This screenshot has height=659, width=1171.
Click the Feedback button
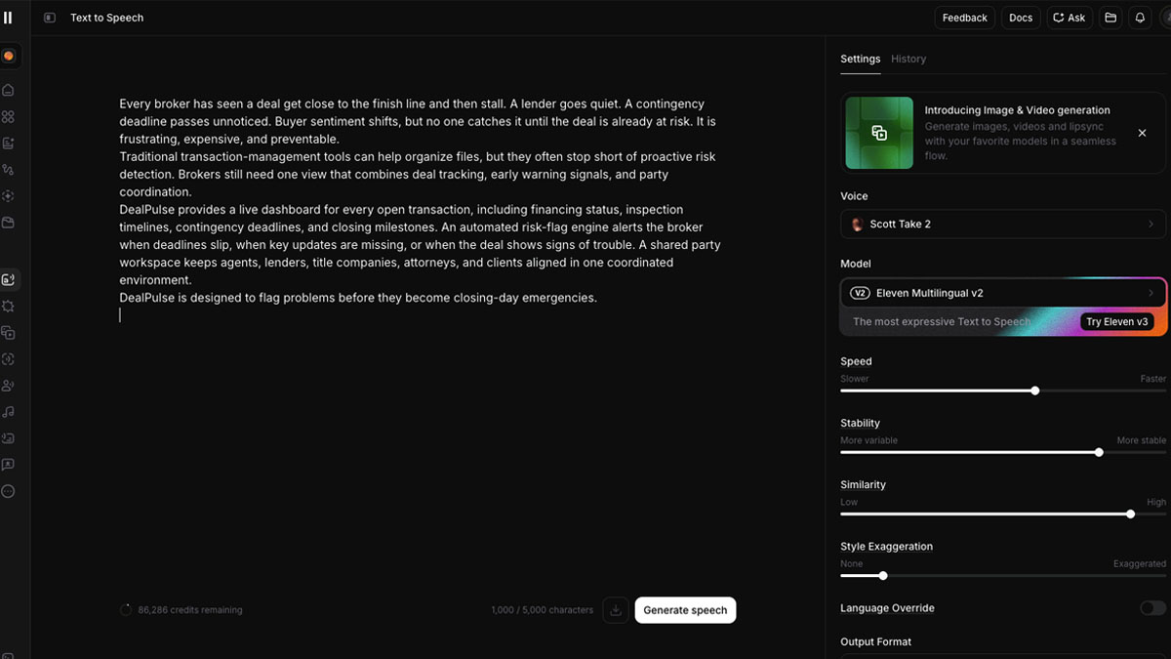(964, 18)
